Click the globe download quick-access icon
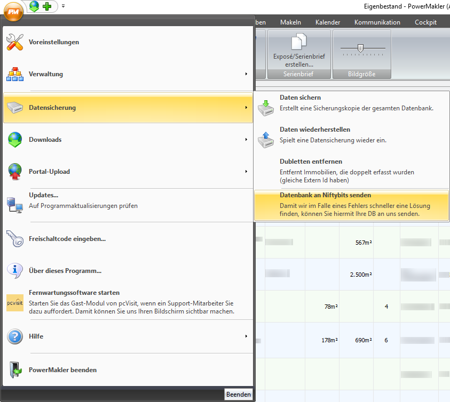The height and width of the screenshot is (402, 450). (34, 6)
